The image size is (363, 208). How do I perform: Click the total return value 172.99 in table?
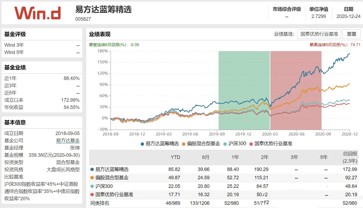pyautogui.click(x=350, y=169)
